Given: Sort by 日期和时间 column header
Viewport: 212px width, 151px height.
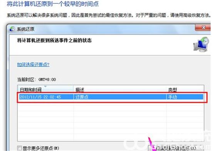Looking at the screenshot, I should 45,89.
